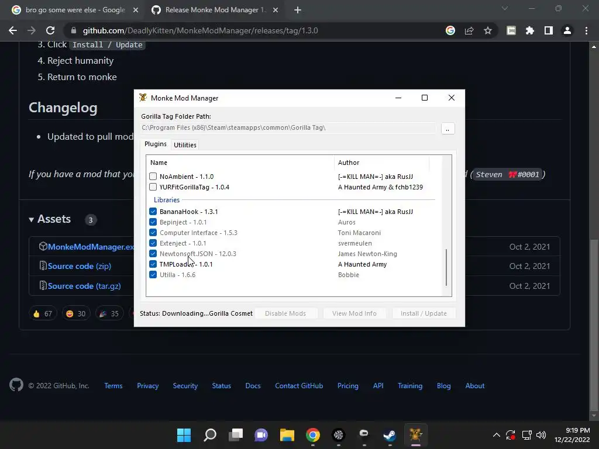The height and width of the screenshot is (449, 599).
Task: Toggle the Chrome side panel icon
Action: pyautogui.click(x=549, y=30)
